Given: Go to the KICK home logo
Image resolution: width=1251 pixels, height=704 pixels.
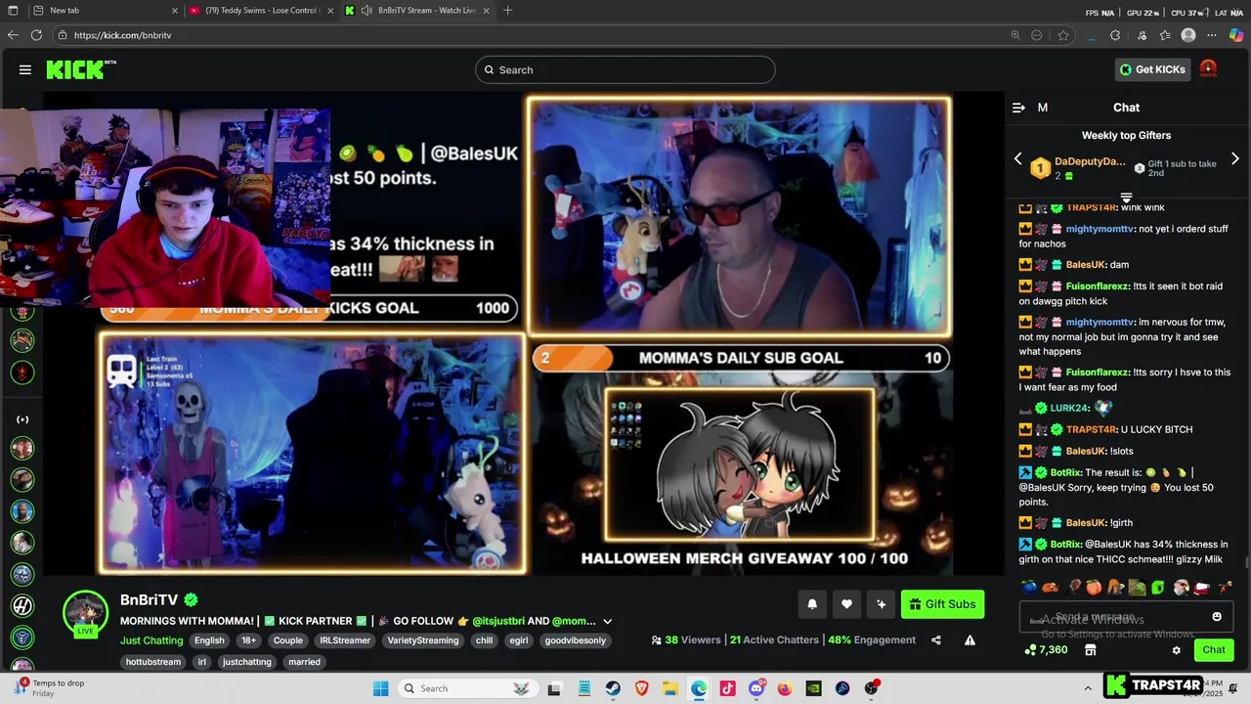Looking at the screenshot, I should (x=81, y=69).
